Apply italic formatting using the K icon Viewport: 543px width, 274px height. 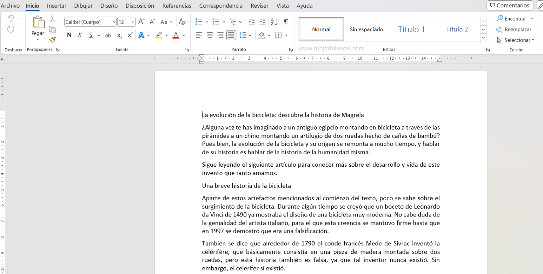pos(80,35)
